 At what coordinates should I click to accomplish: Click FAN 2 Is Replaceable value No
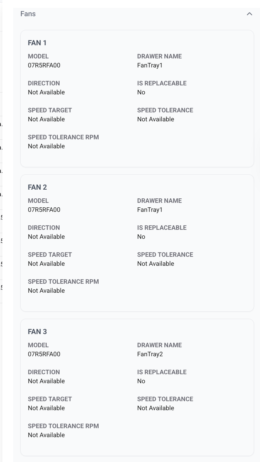click(x=141, y=237)
